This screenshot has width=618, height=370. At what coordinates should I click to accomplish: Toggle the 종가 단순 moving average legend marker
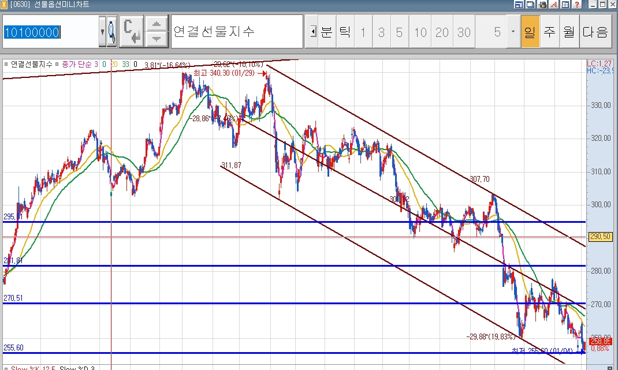pyautogui.click(x=57, y=64)
